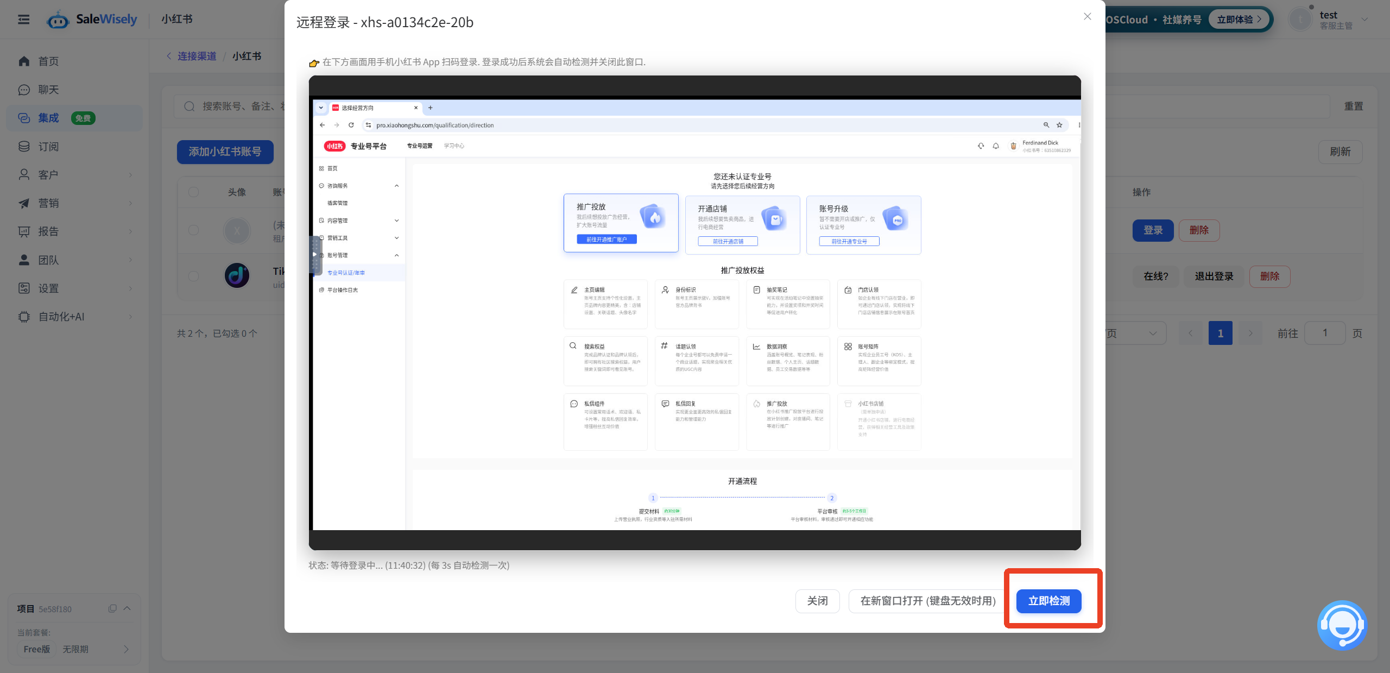Click the 小红书 red logo
This screenshot has height=673, width=1390.
coord(334,146)
